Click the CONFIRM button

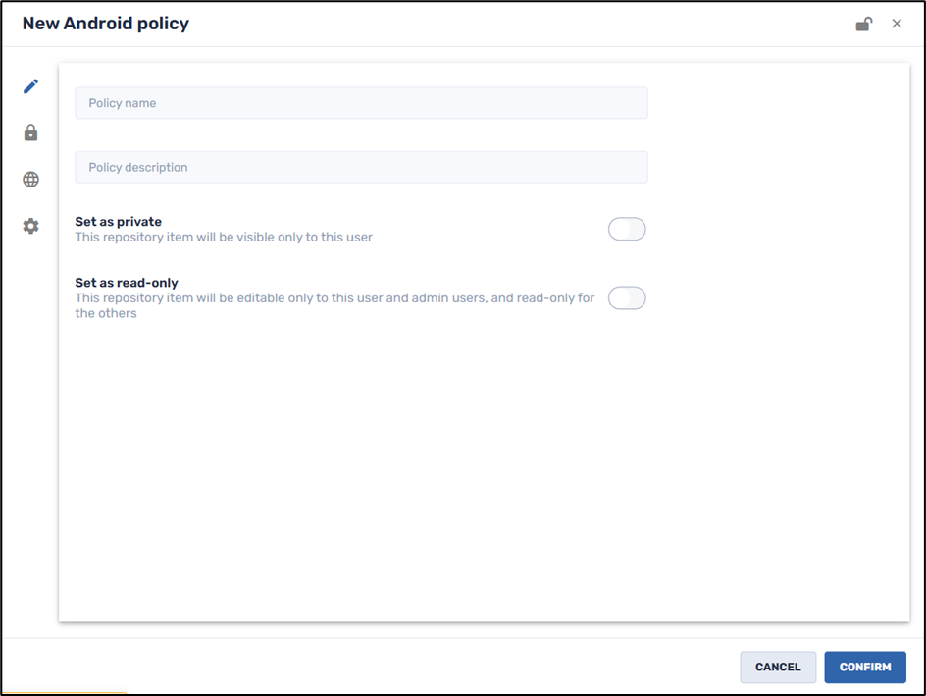(865, 667)
